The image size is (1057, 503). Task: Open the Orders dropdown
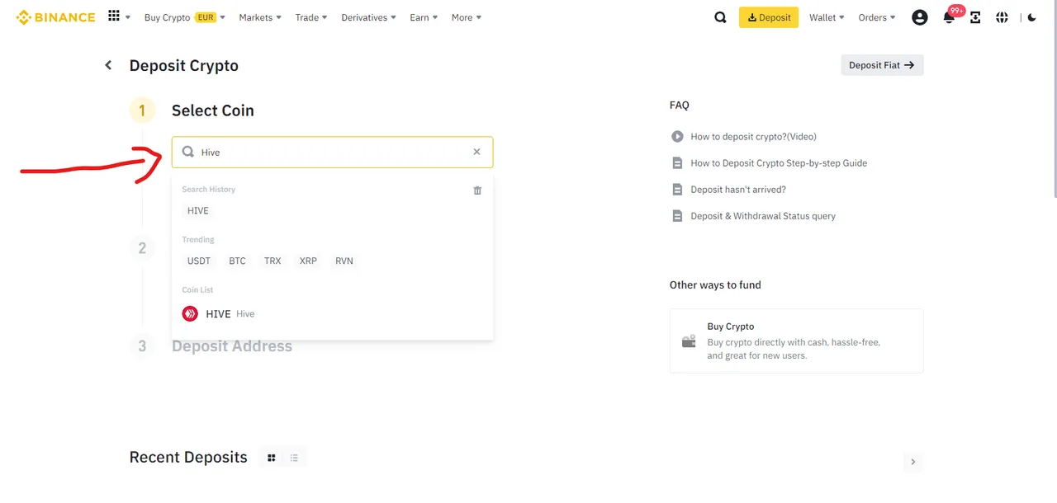tap(877, 17)
